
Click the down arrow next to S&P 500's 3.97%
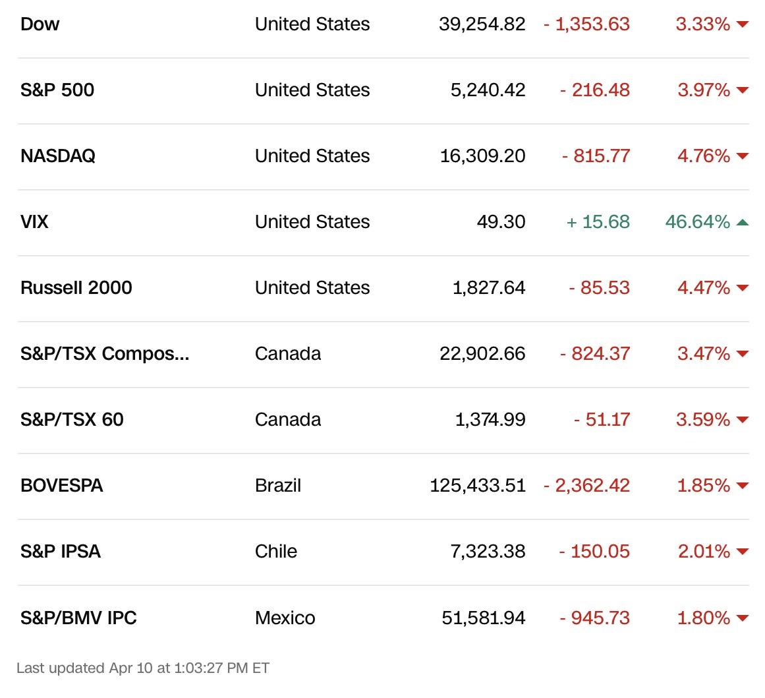point(743,90)
